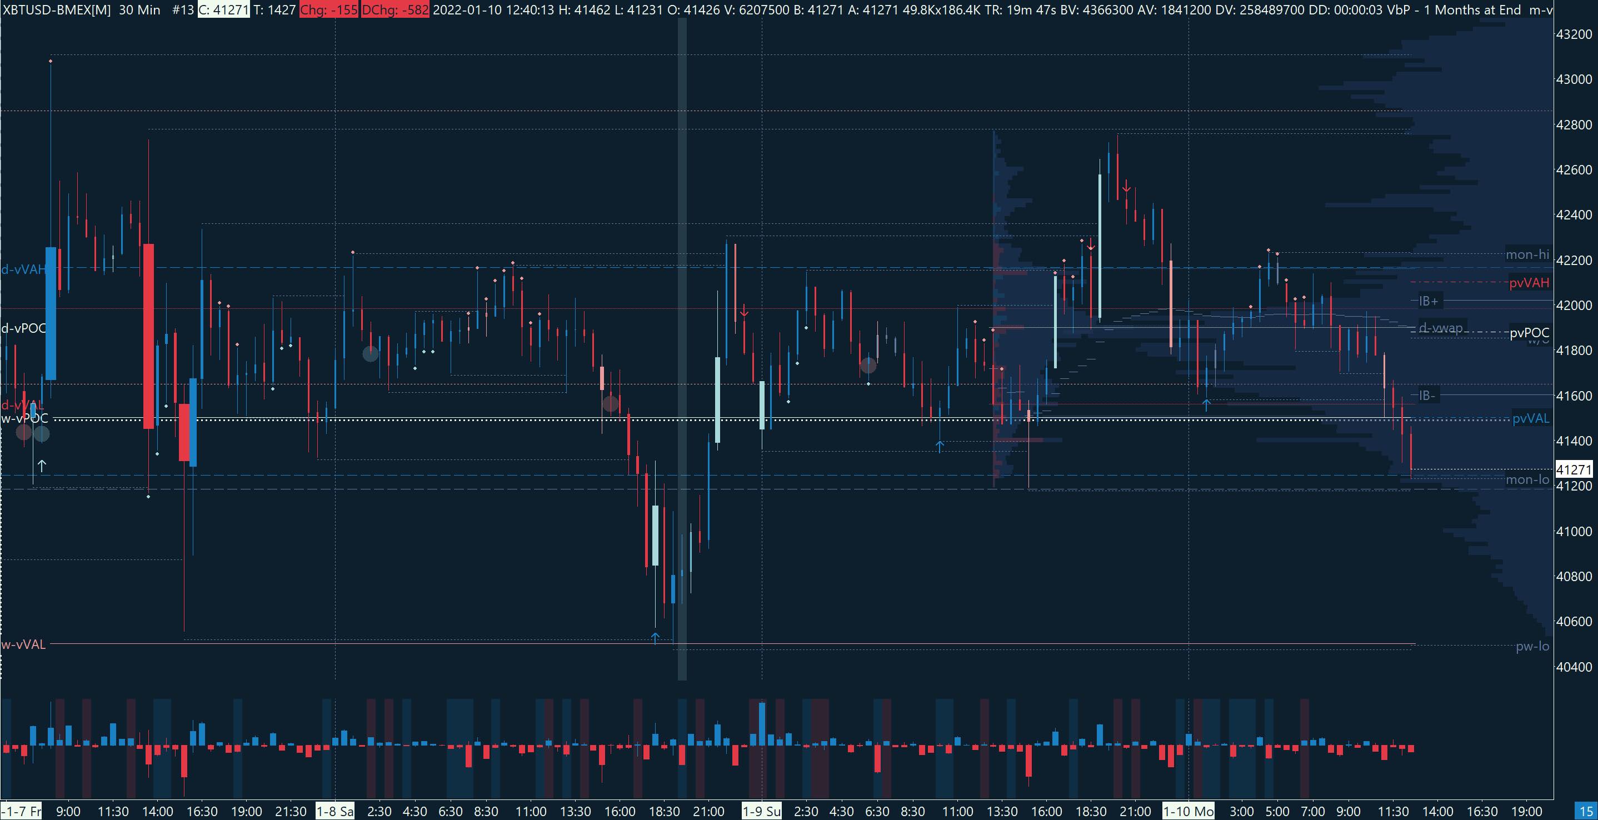Click the blue up arrow near 11:00 on 1-9

coord(940,446)
